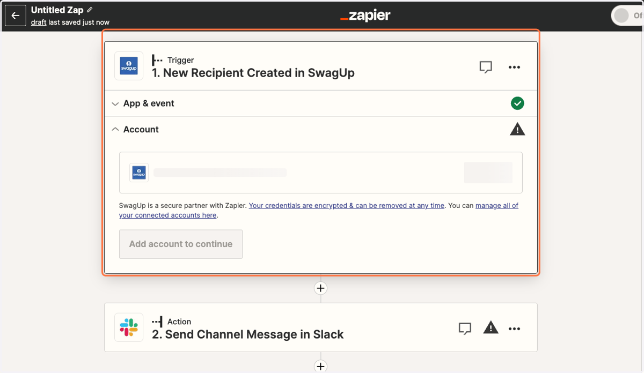Add a step after the Slack action
Image resolution: width=644 pixels, height=373 pixels.
tap(320, 367)
